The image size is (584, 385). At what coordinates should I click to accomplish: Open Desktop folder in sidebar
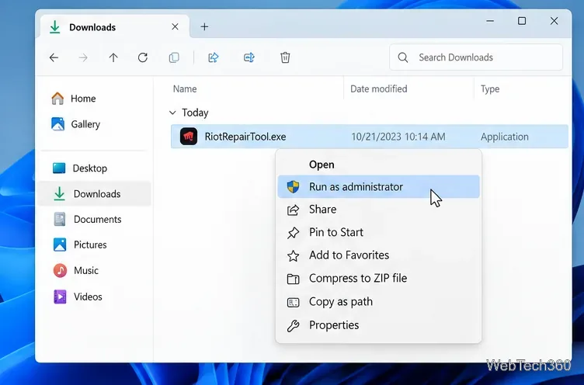(x=90, y=168)
